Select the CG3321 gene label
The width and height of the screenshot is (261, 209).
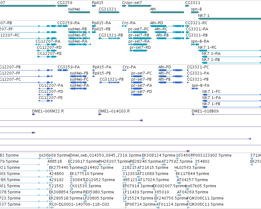(x=193, y=3)
